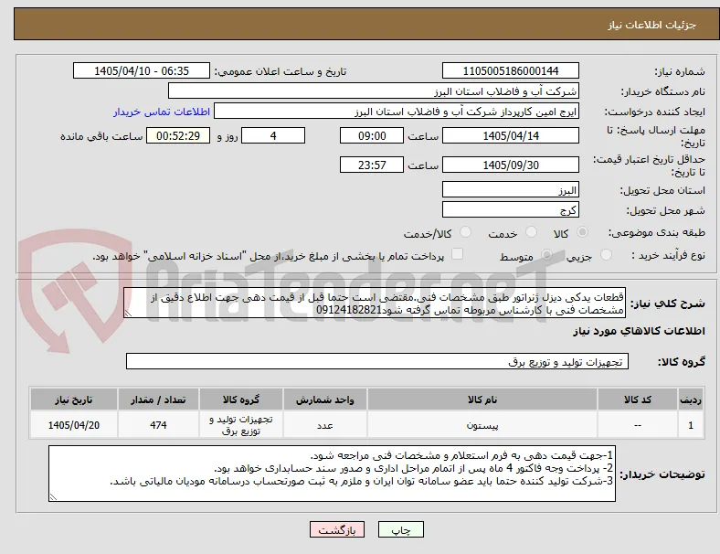Click the row number 1 cell
The image size is (720, 554).
click(x=690, y=425)
